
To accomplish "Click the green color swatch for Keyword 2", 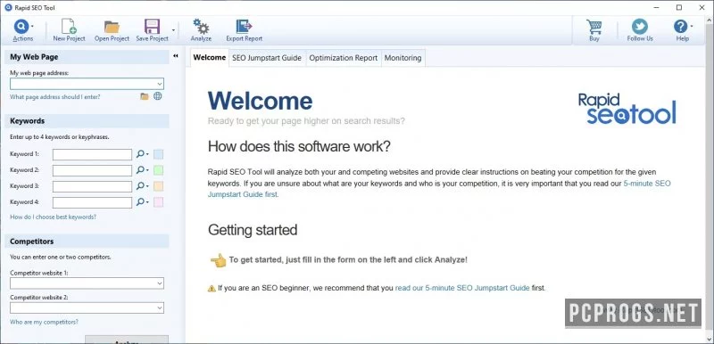I will tap(159, 170).
